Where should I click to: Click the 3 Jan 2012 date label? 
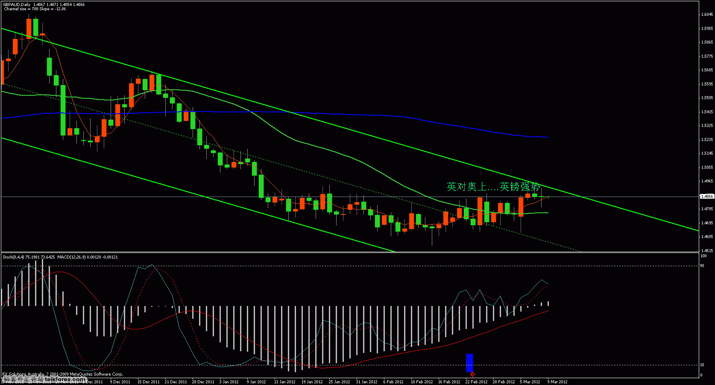pyautogui.click(x=229, y=382)
